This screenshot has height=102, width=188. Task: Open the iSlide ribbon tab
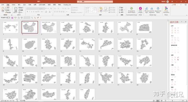14,5
